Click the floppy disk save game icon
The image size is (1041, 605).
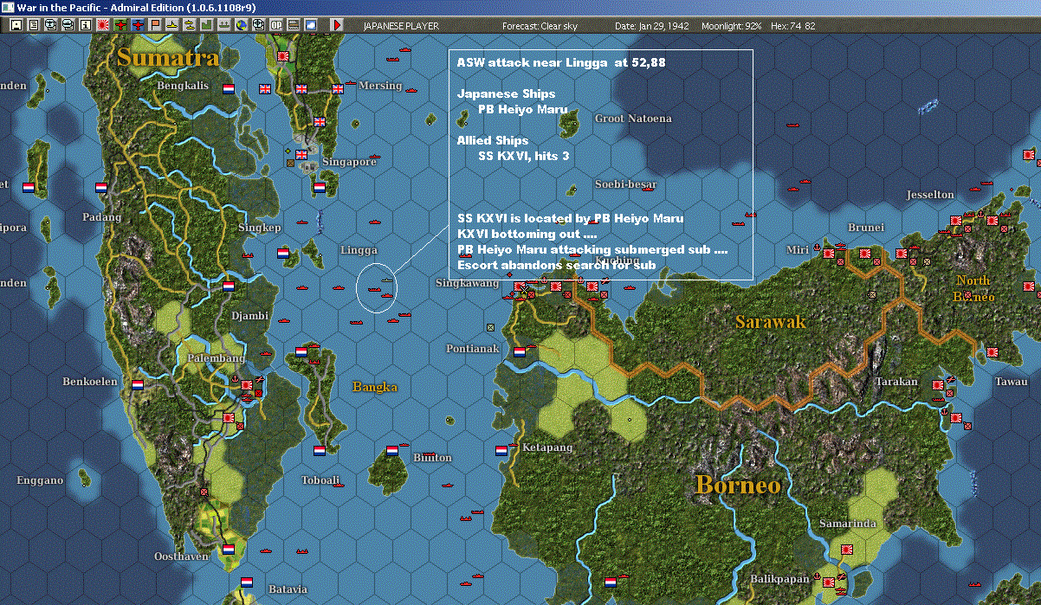[x=16, y=25]
